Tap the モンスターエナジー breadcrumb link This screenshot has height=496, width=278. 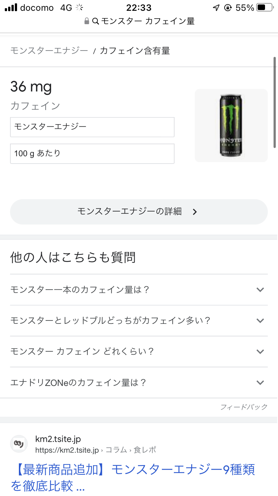point(49,51)
